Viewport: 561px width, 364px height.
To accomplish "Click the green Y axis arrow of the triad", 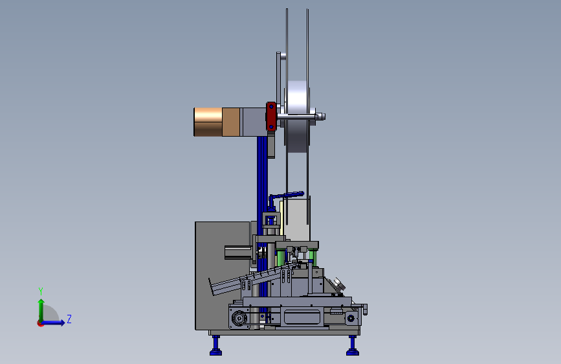I will point(41,310).
